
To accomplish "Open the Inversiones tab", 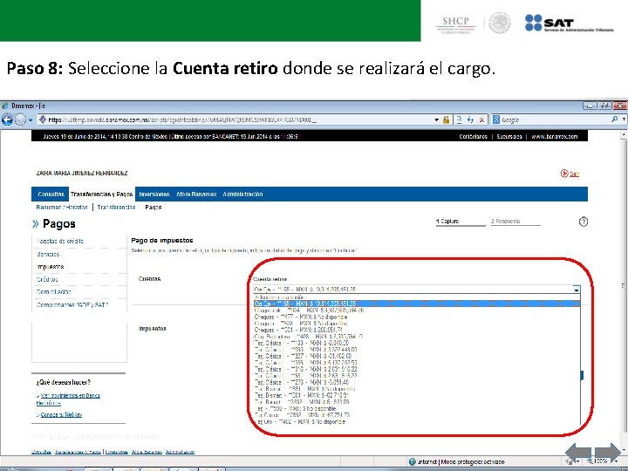I will (154, 195).
